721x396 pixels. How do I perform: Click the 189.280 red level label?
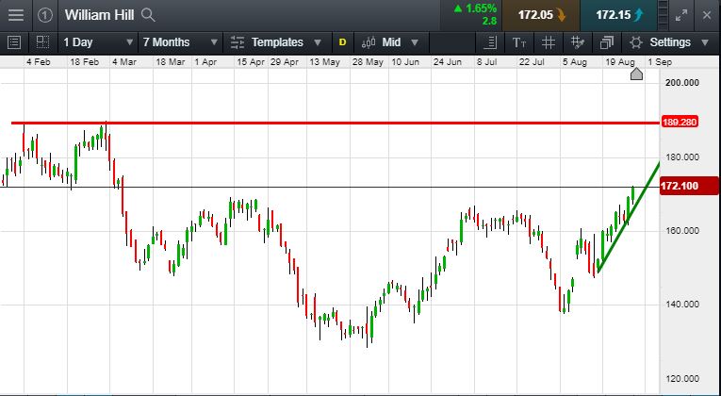(x=680, y=123)
